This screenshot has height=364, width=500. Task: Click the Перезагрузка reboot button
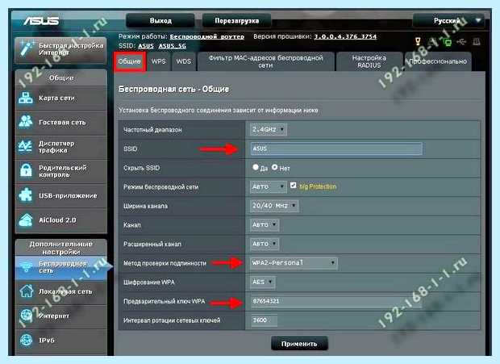tap(236, 21)
